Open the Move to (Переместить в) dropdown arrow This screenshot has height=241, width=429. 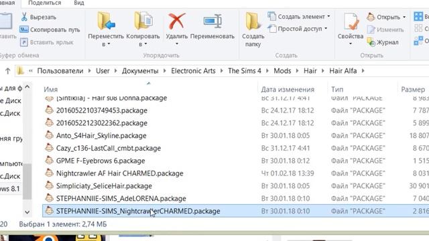pos(109,44)
